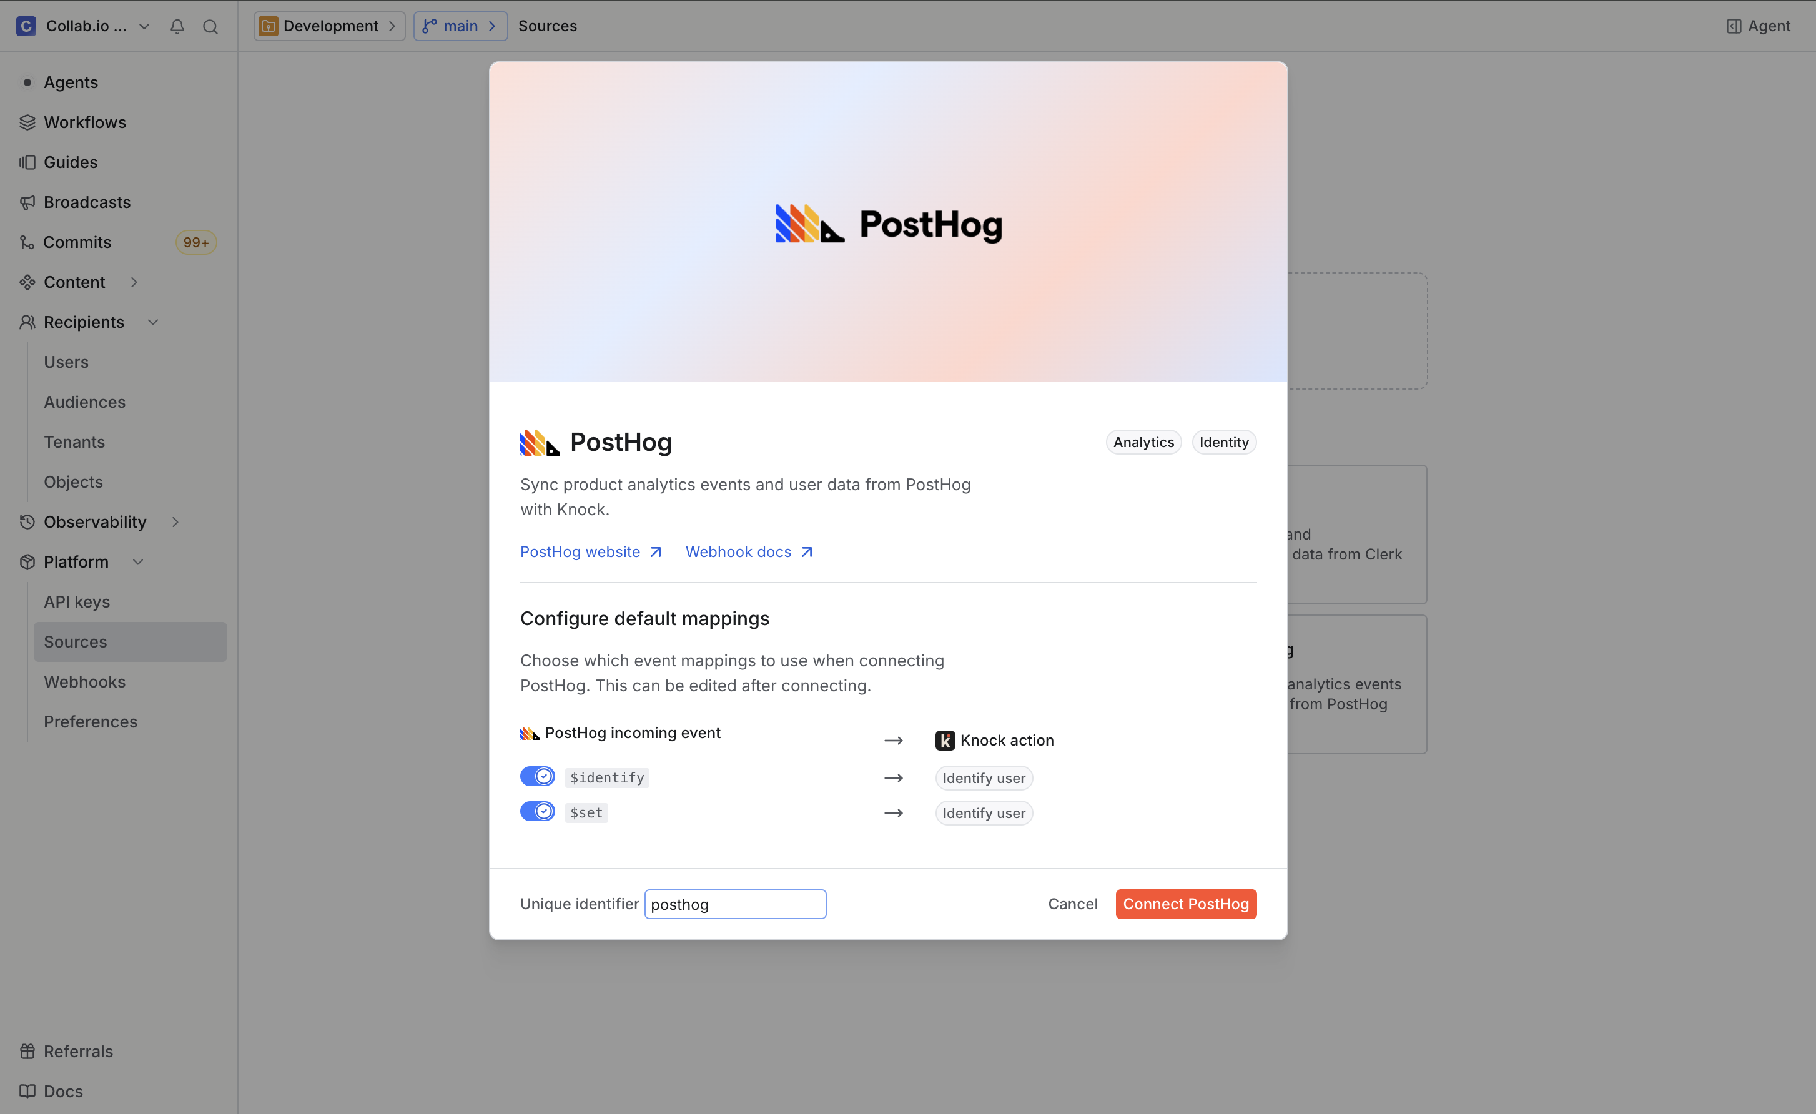This screenshot has width=1816, height=1114.
Task: Click the Guides sidebar icon
Action: coord(27,162)
